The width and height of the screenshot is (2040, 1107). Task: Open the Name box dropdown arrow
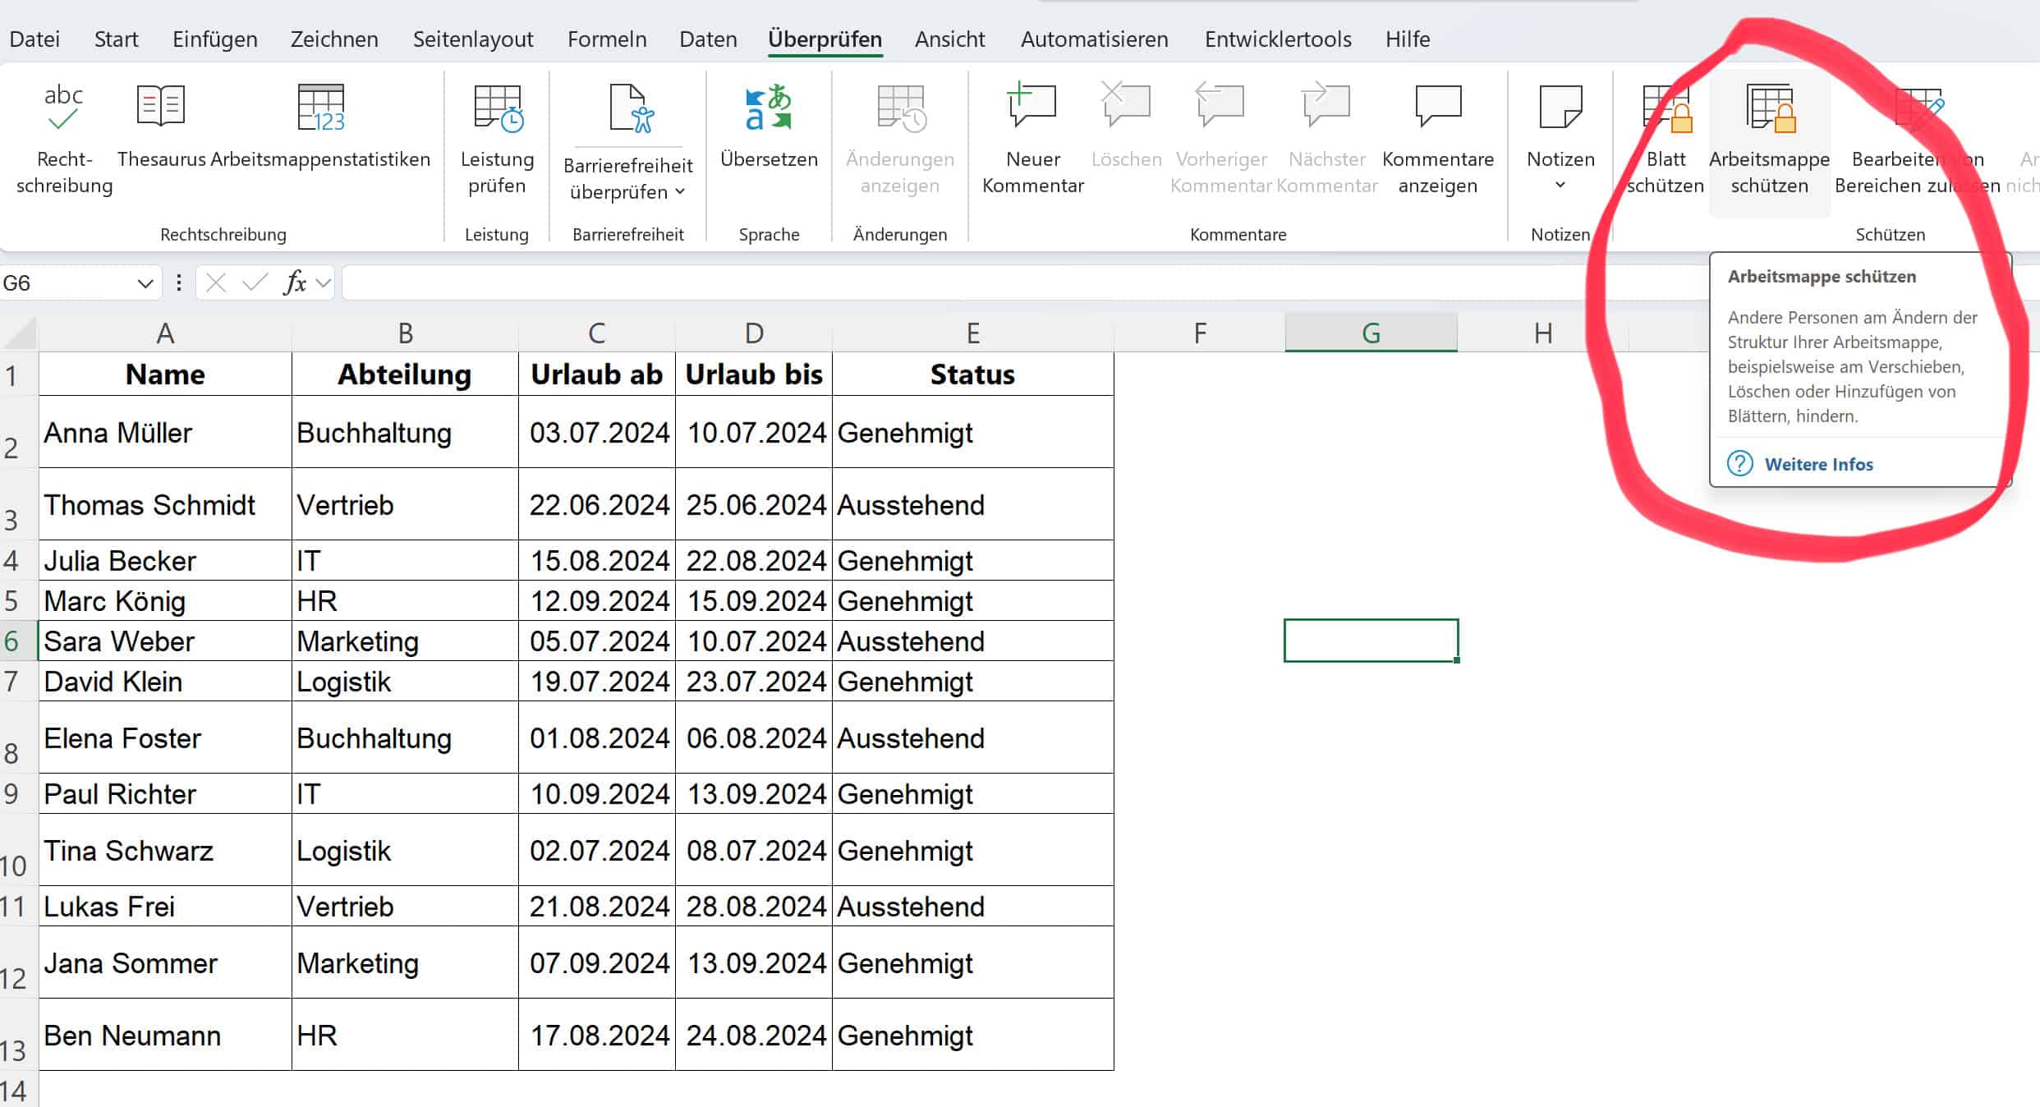pyautogui.click(x=145, y=282)
